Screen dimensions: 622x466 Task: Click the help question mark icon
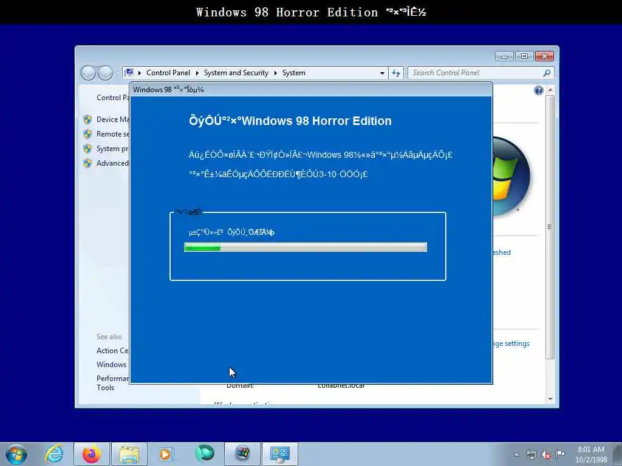tap(538, 91)
